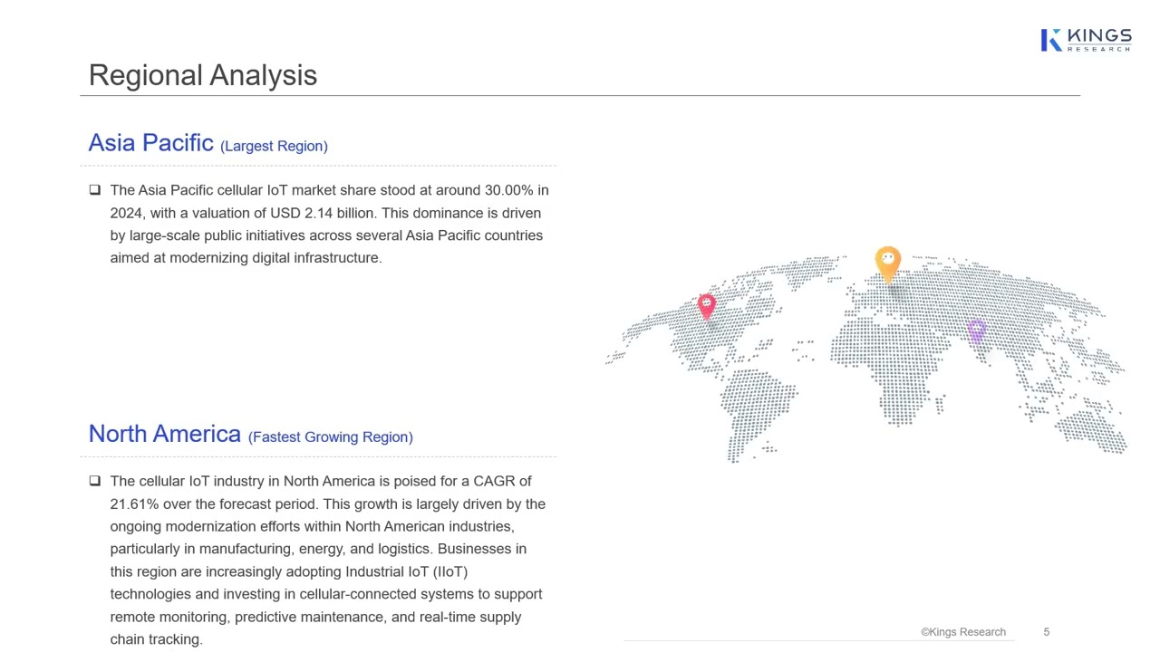Click the '(Fastest Growing Region)' label
This screenshot has width=1160, height=652.
(x=331, y=436)
